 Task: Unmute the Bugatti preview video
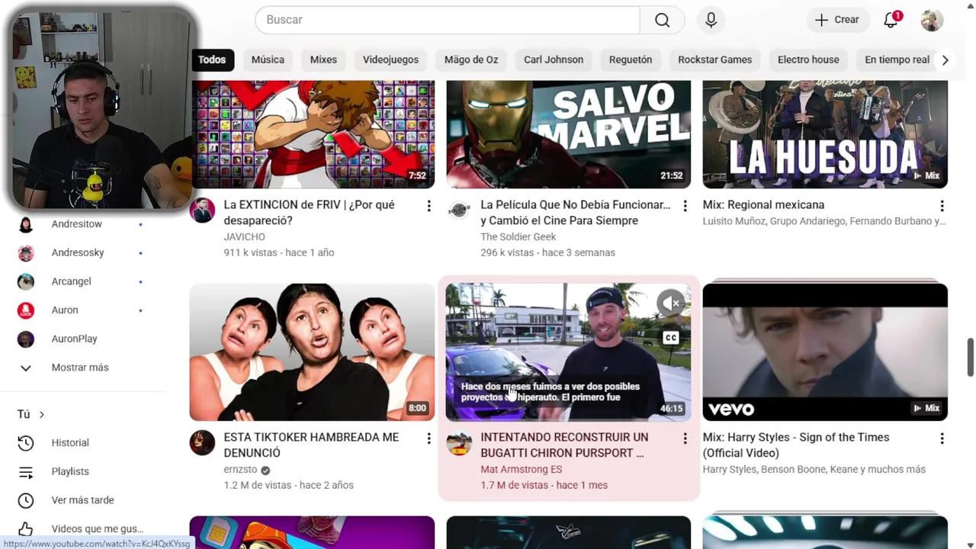pos(670,303)
